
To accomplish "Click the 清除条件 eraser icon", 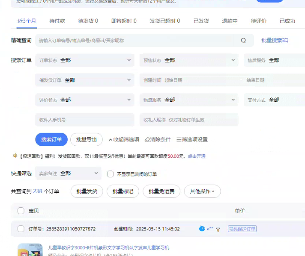I will coord(147,139).
